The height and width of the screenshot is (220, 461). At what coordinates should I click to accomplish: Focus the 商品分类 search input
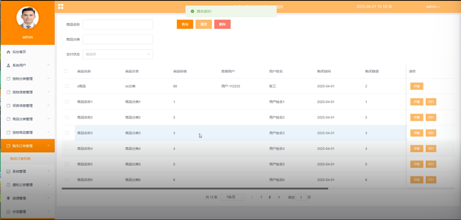117,39
